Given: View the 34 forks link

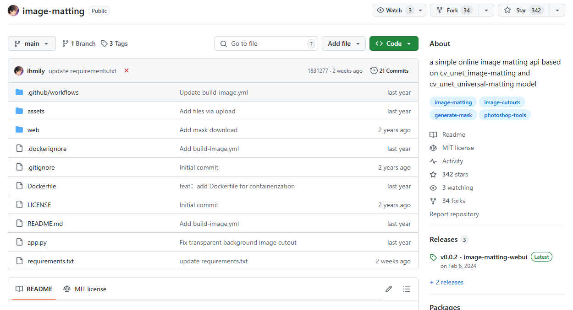Looking at the screenshot, I should pos(454,201).
